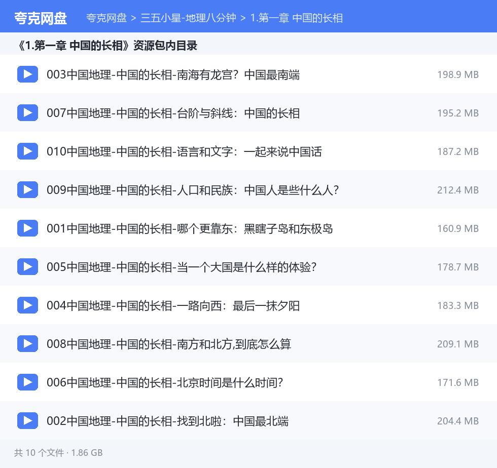497x468 pixels.
Task: Click the play icon for 006 北京时间
Action: click(27, 382)
